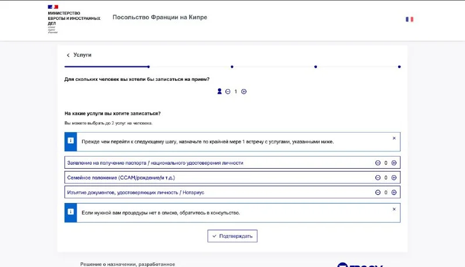The width and height of the screenshot is (465, 267).
Task: Close the first info notice banner
Action: pyautogui.click(x=394, y=138)
